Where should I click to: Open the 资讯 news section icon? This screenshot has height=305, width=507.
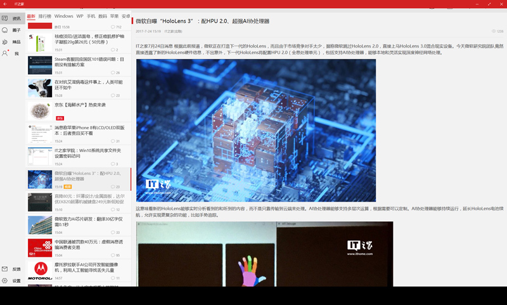tap(5, 18)
